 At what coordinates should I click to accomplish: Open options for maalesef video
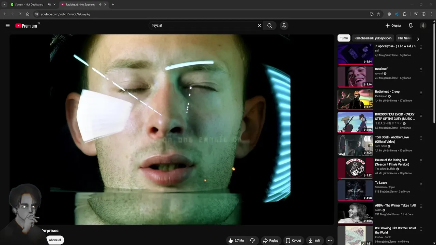click(421, 70)
